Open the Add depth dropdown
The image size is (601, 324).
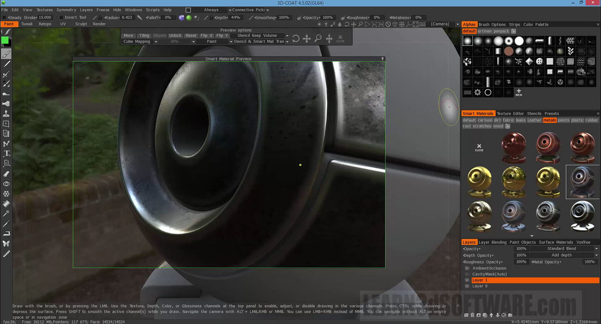point(564,255)
